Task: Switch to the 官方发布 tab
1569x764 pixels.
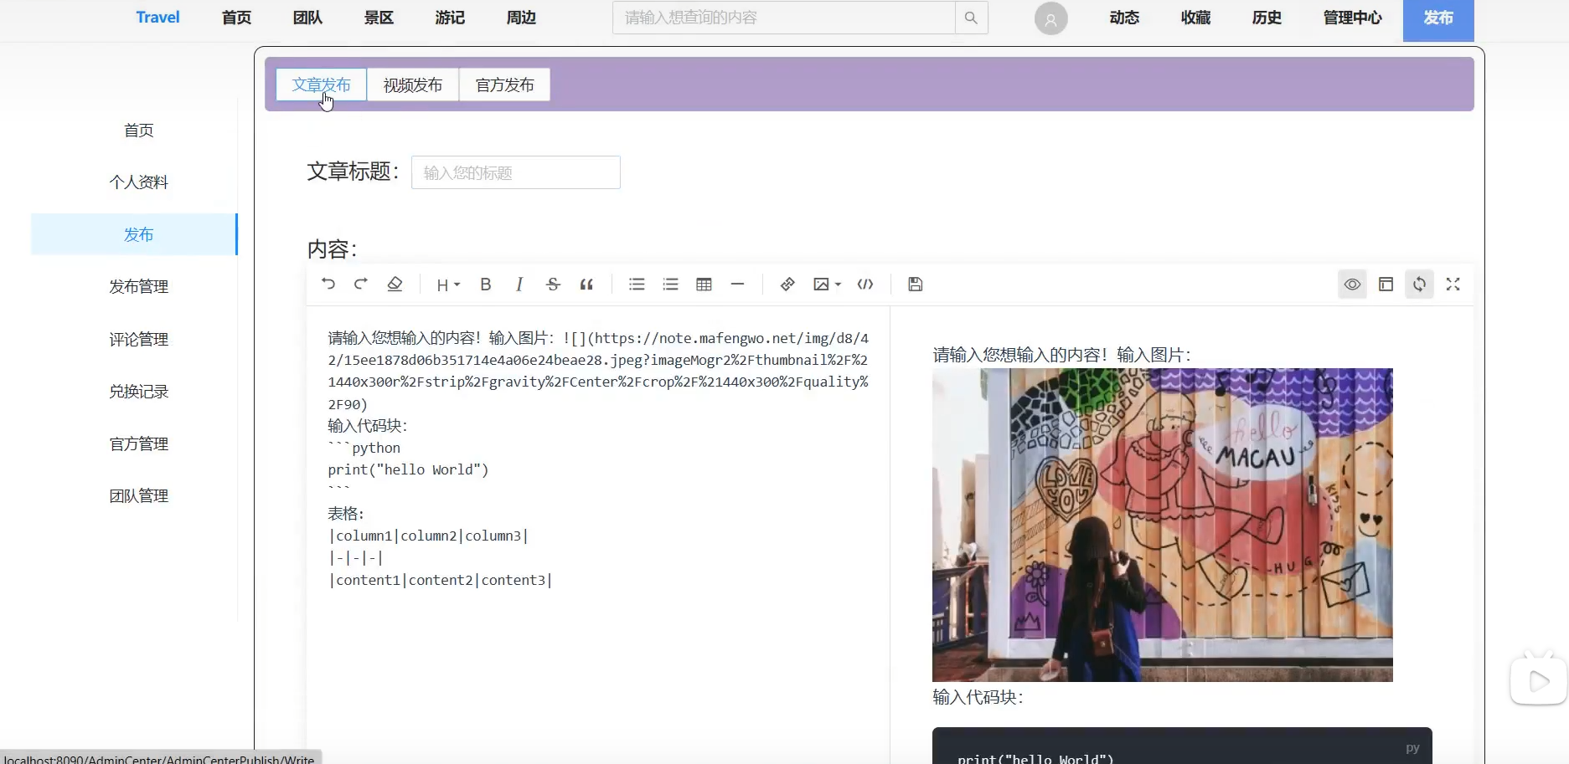Action: point(504,85)
